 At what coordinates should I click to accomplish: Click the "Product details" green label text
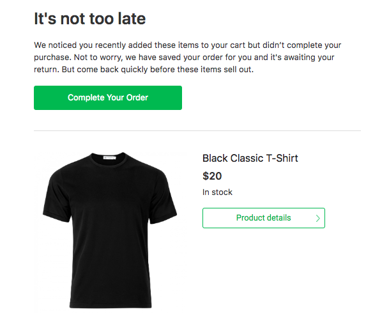pyautogui.click(x=264, y=218)
